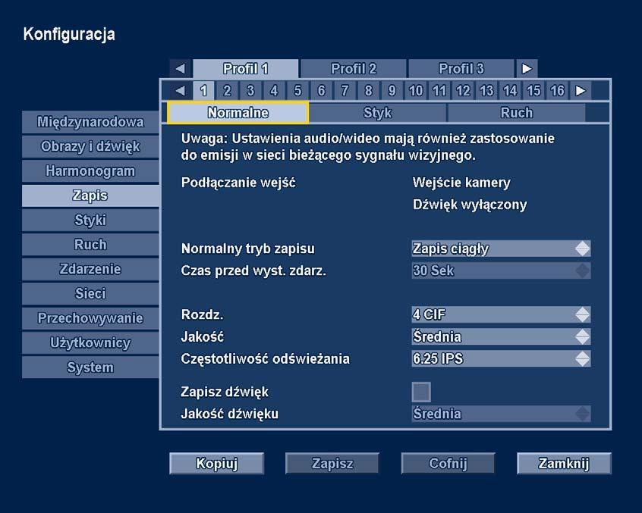Image resolution: width=642 pixels, height=513 pixels.
Task: Switch to the Profil 2 tab
Action: coord(354,69)
